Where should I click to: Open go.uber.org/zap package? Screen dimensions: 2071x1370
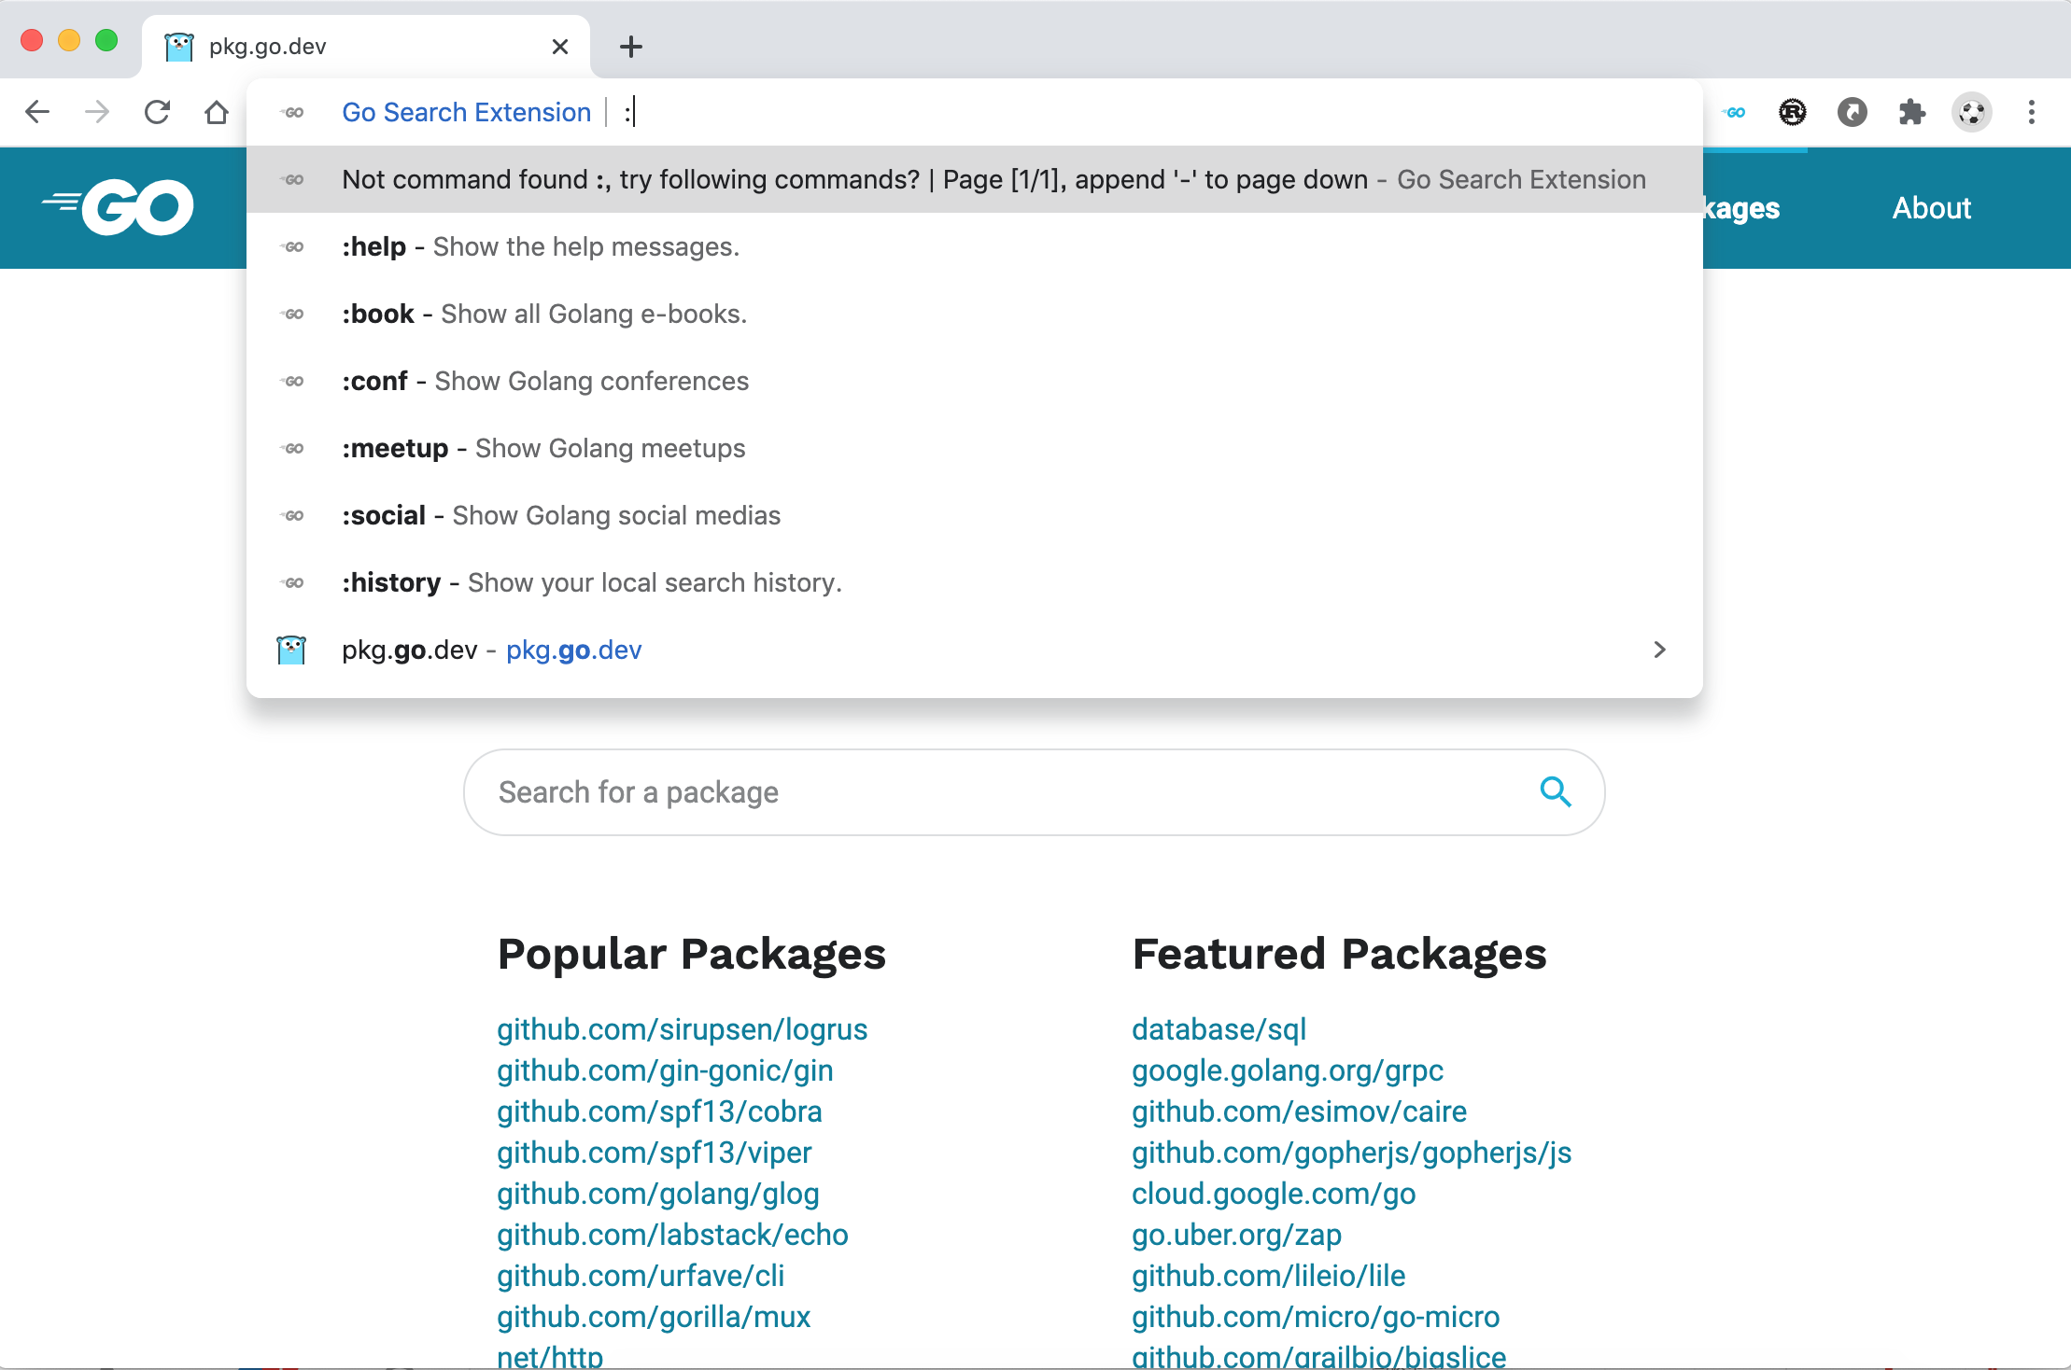click(1237, 1235)
